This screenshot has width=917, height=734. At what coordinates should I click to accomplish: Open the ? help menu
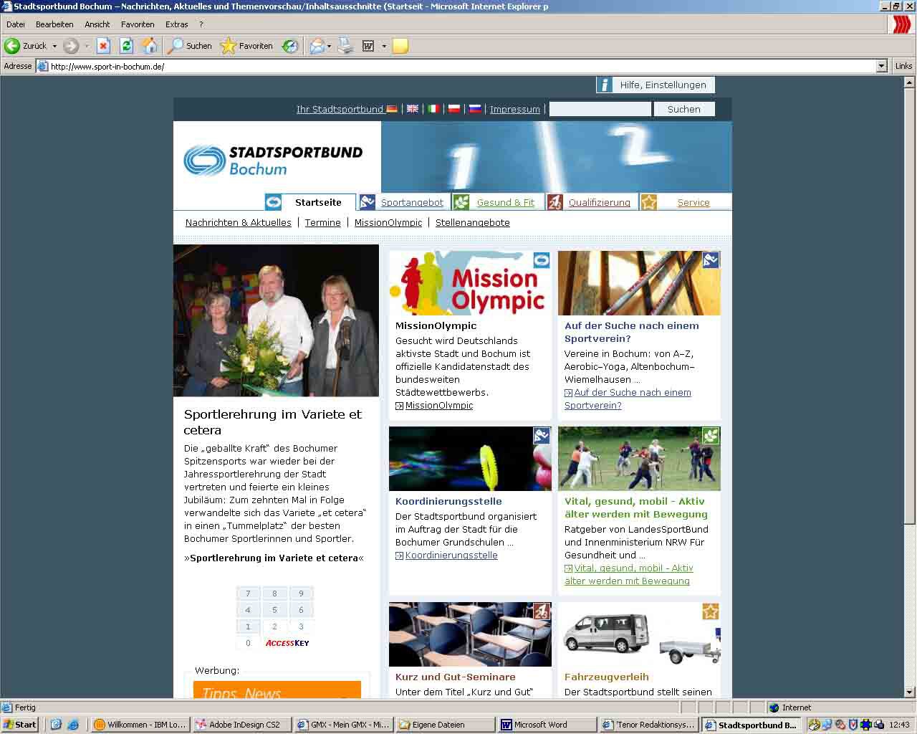pos(201,24)
